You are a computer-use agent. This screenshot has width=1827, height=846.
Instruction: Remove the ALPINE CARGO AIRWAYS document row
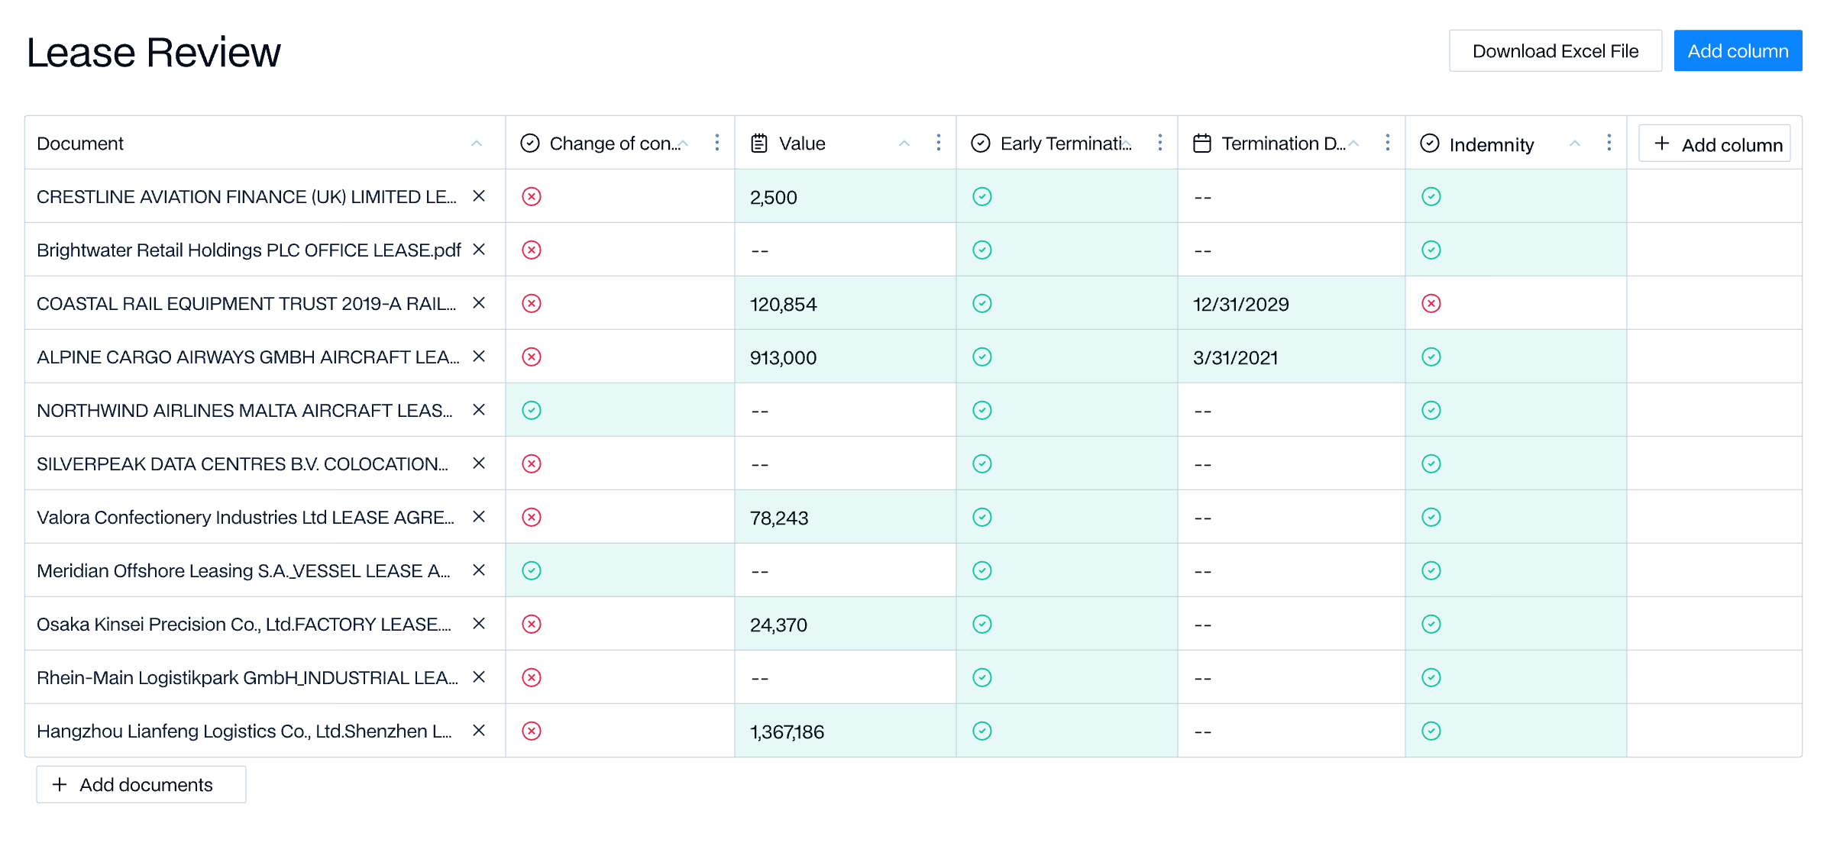(x=479, y=357)
